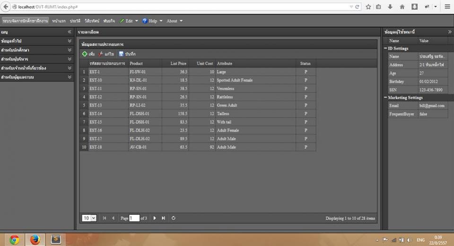Select the EST-14 row cell
Screen dimensions: 454x246
108,114
